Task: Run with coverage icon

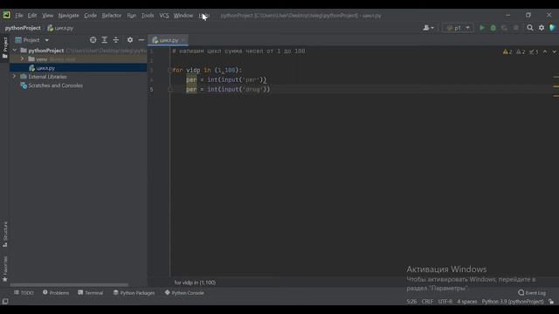Action: point(505,28)
